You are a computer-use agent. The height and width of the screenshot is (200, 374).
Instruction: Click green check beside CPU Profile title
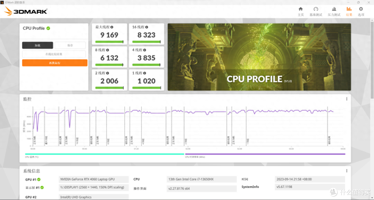[48, 28]
